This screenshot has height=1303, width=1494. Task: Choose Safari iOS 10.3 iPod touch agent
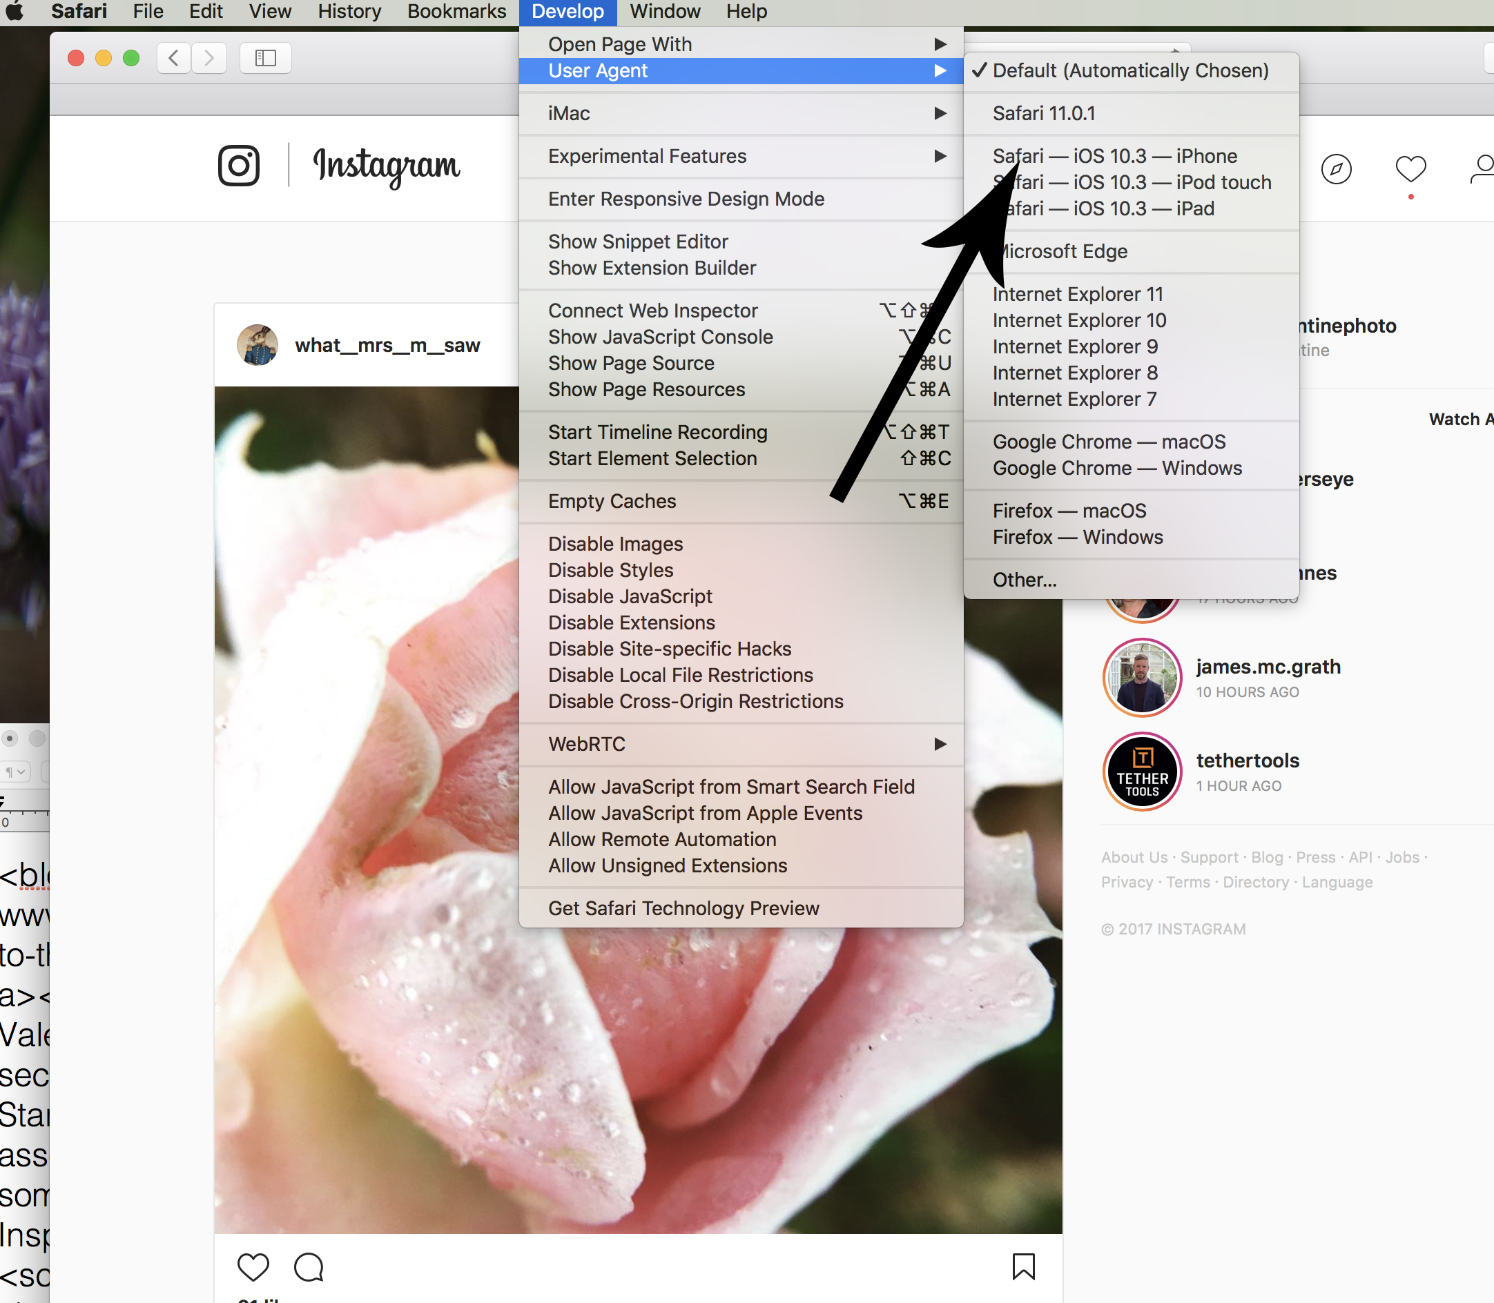1131,182
